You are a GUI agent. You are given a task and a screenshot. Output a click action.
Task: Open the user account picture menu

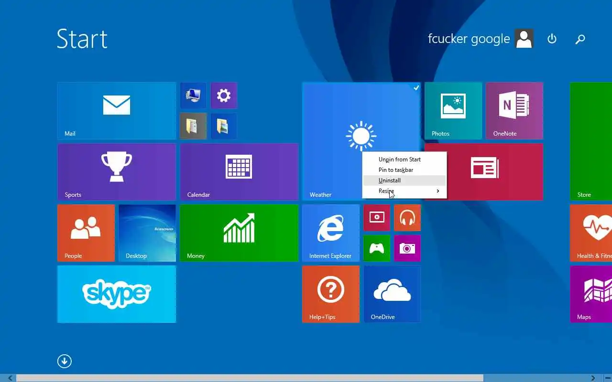[524, 39]
